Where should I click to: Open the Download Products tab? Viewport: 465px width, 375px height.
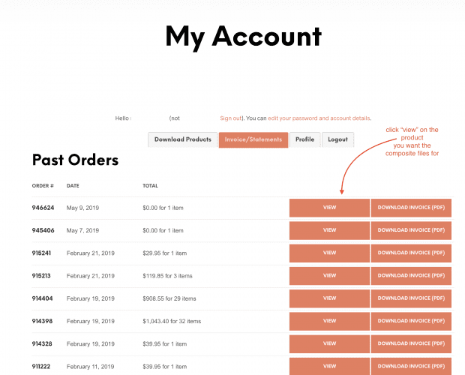pos(183,139)
